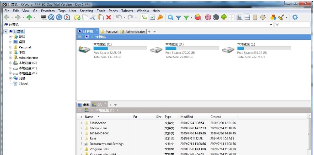Expand the Personal tree node

(x=11, y=47)
